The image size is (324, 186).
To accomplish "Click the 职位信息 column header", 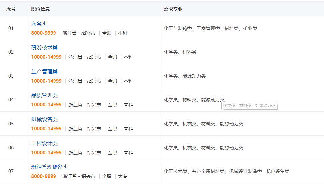I will [x=41, y=9].
